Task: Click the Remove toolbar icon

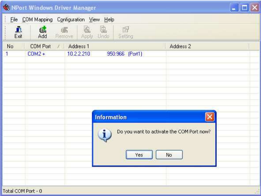Action: 64,33
